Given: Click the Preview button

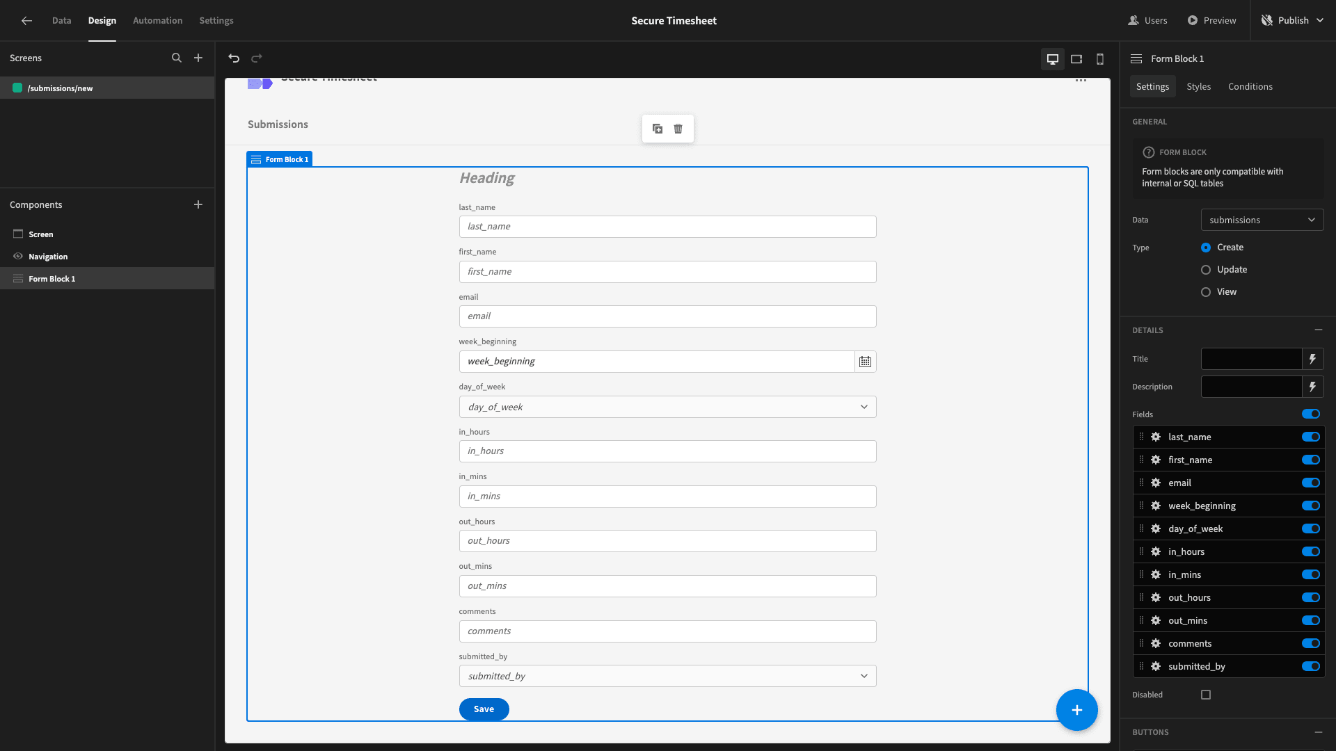Looking at the screenshot, I should [x=1211, y=21].
